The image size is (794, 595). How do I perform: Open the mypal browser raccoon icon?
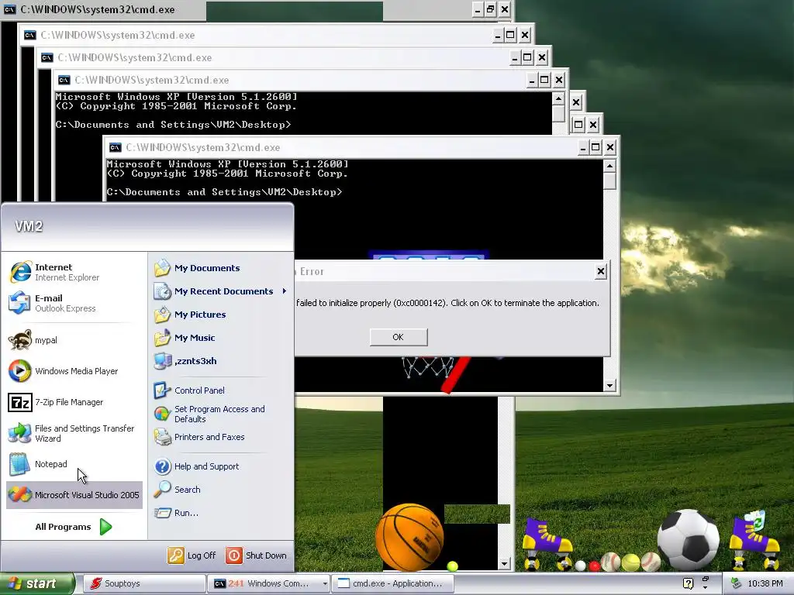click(x=20, y=340)
